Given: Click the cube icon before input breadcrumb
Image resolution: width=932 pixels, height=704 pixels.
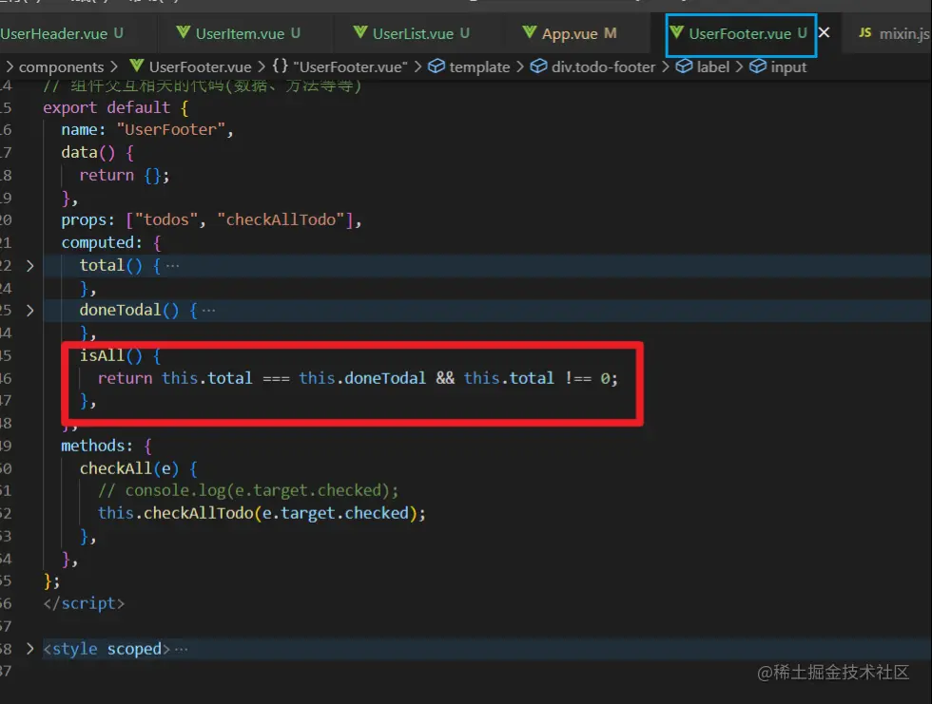Looking at the screenshot, I should pos(757,66).
